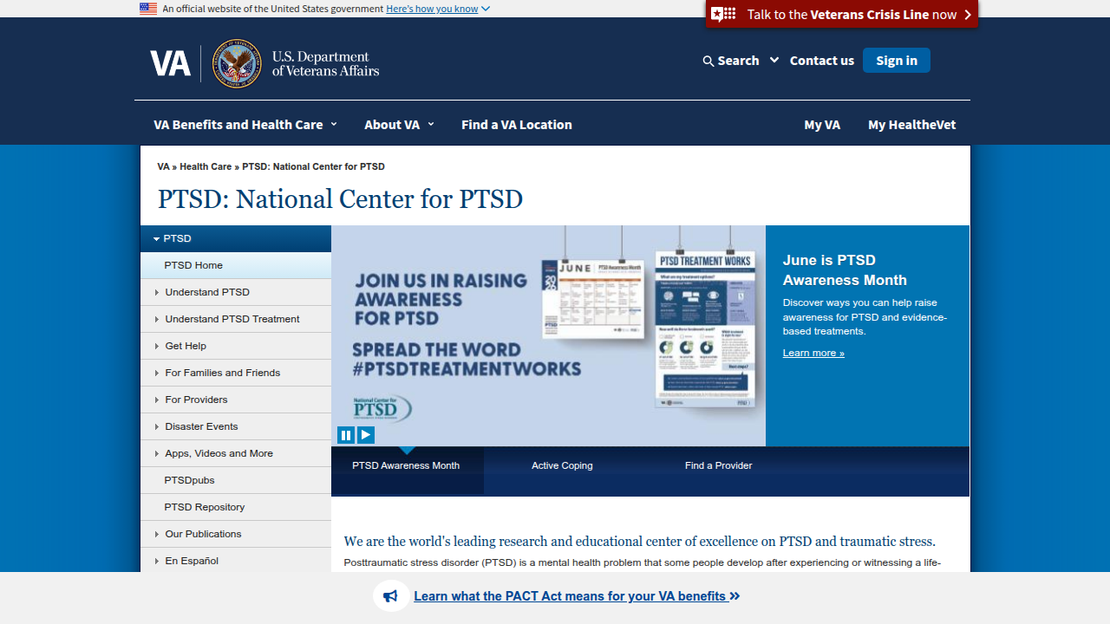Click the VA logo in the header
The width and height of the screenshot is (1110, 624).
[x=170, y=64]
